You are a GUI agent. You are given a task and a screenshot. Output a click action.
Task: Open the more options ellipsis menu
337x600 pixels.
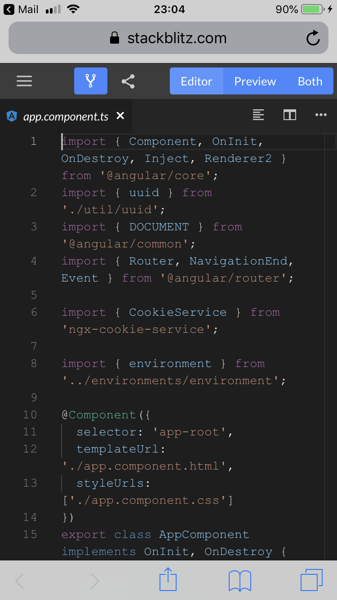click(x=321, y=115)
